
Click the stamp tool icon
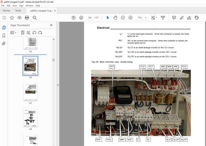point(197,18)
